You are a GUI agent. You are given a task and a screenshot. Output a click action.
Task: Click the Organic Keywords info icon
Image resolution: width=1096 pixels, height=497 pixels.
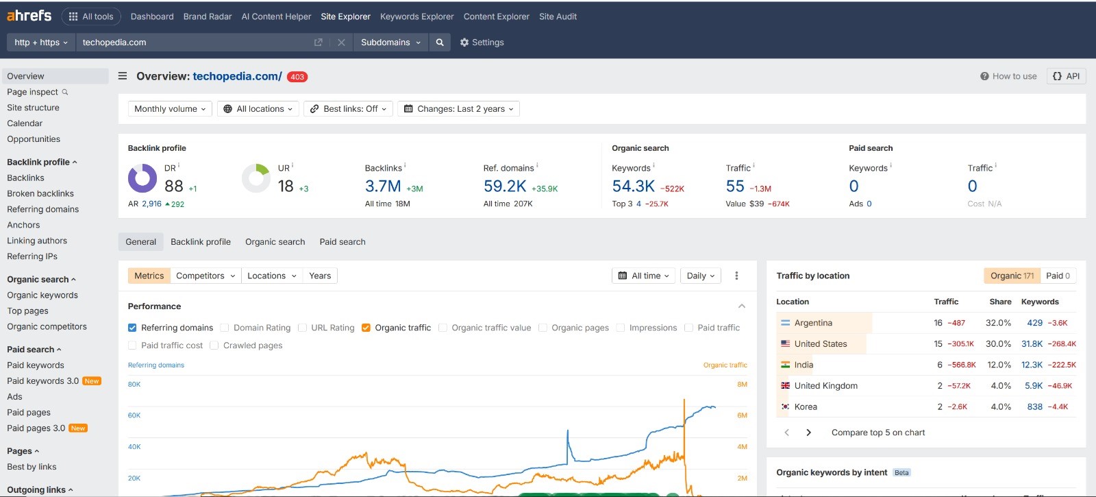click(653, 165)
